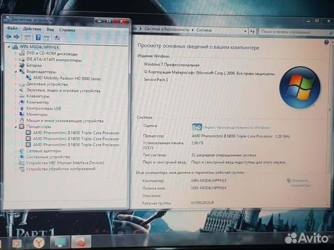The image size is (334, 250).
Task: Expand Звуковые, видео и игровые устройства
Action: (x=16, y=90)
